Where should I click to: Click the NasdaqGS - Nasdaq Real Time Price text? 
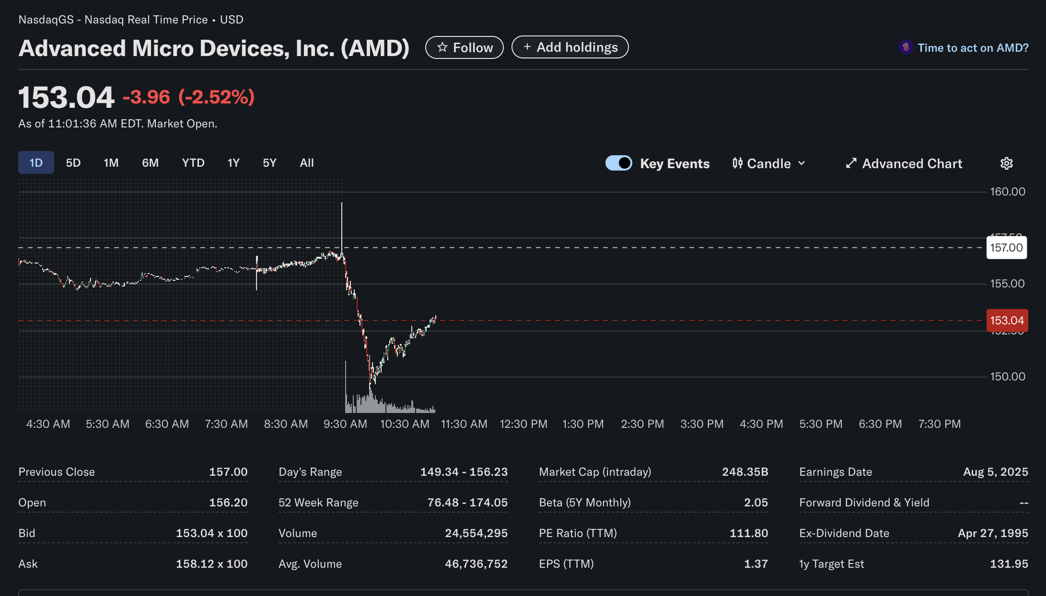(113, 20)
